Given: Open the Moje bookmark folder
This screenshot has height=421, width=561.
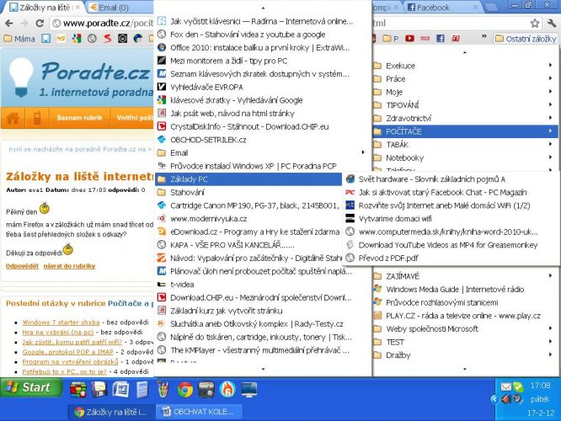Looking at the screenshot, I should [x=465, y=92].
